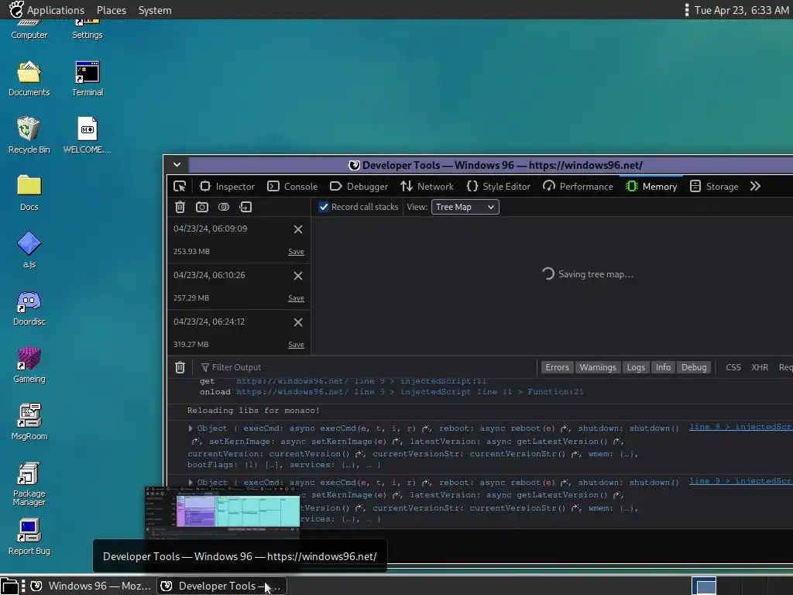Clear the console output with the trash icon
The image size is (793, 595).
pyautogui.click(x=180, y=367)
